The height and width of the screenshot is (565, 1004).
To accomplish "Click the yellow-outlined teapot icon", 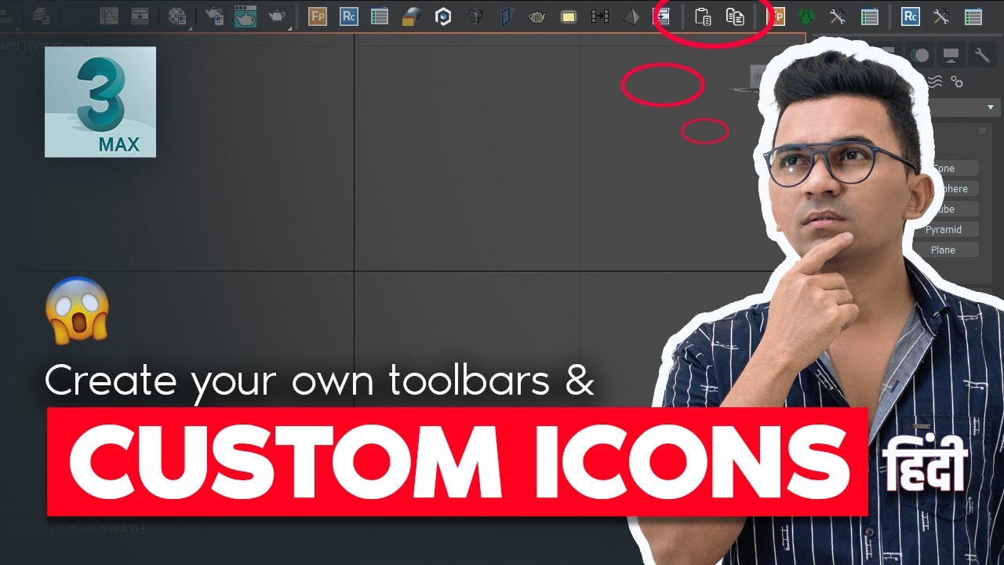I will click(x=537, y=16).
